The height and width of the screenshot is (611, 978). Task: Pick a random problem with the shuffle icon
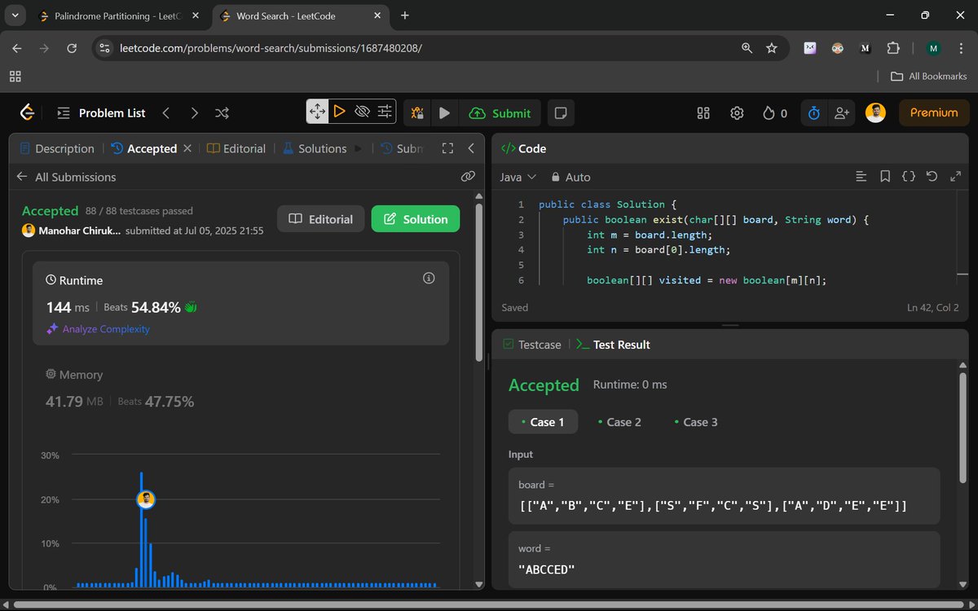coord(222,113)
